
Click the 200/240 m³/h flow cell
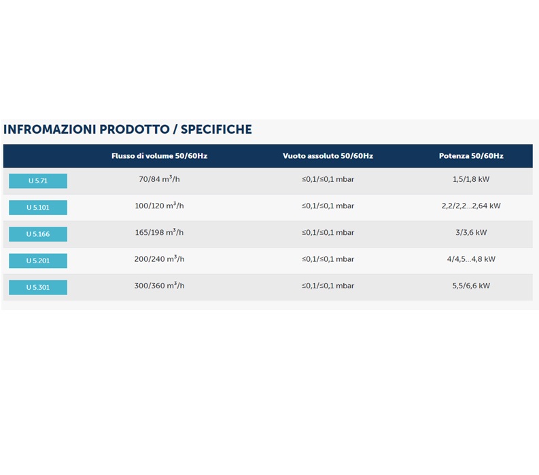(x=159, y=259)
